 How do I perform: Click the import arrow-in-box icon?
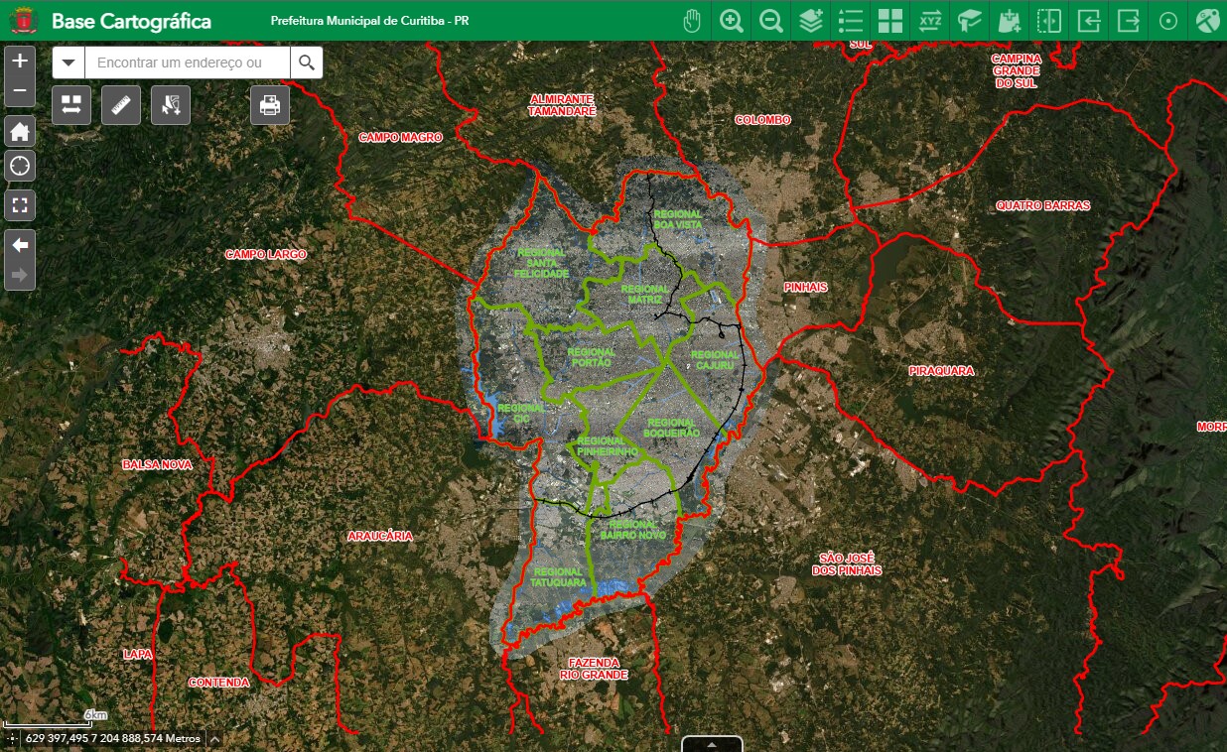coord(1089,21)
